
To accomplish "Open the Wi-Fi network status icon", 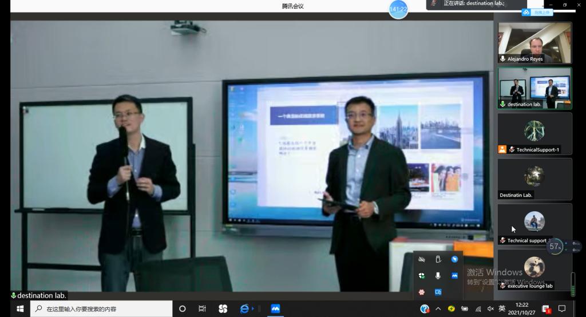I will point(478,309).
